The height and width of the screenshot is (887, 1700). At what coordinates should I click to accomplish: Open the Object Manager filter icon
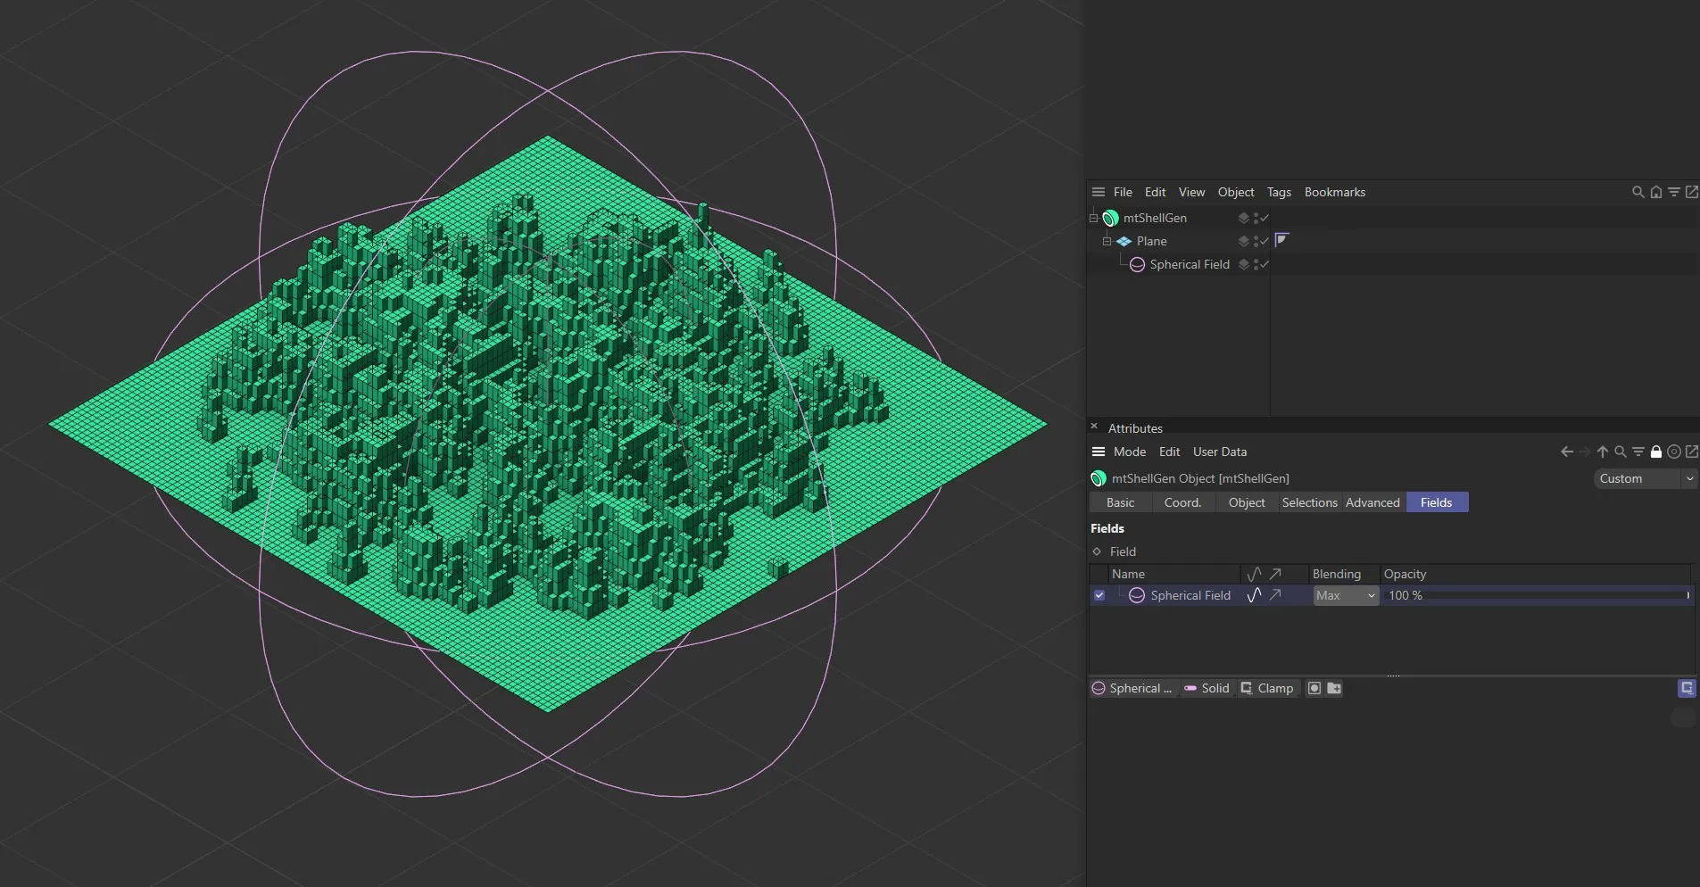coord(1675,192)
